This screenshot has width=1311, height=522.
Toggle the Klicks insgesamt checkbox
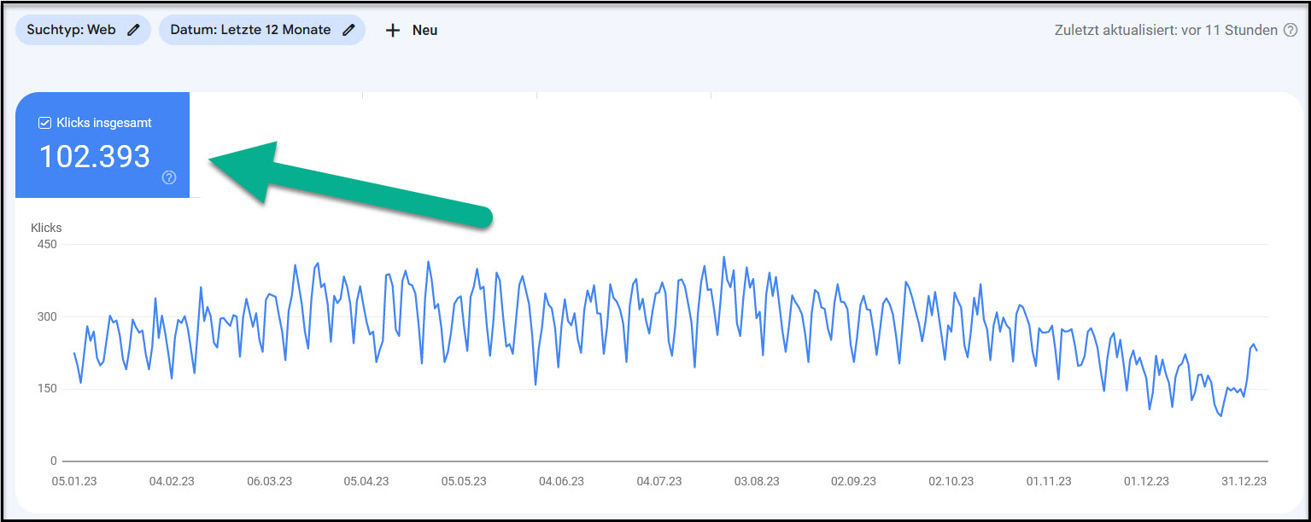(45, 123)
